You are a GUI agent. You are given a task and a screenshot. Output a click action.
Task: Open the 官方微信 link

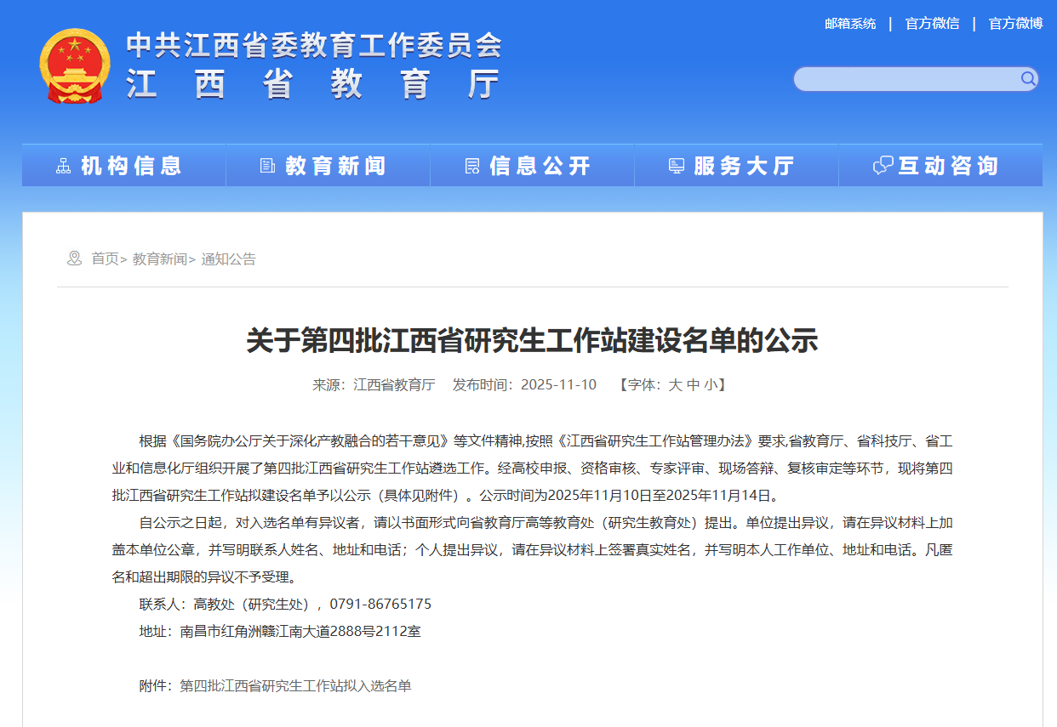932,24
